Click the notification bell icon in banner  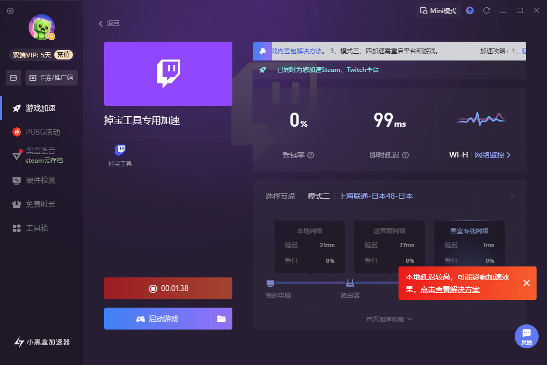tap(263, 51)
